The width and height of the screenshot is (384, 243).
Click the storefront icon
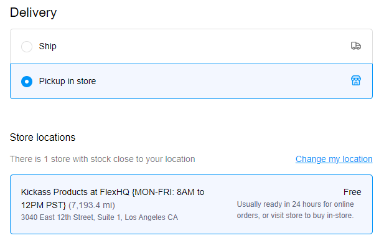(356, 80)
